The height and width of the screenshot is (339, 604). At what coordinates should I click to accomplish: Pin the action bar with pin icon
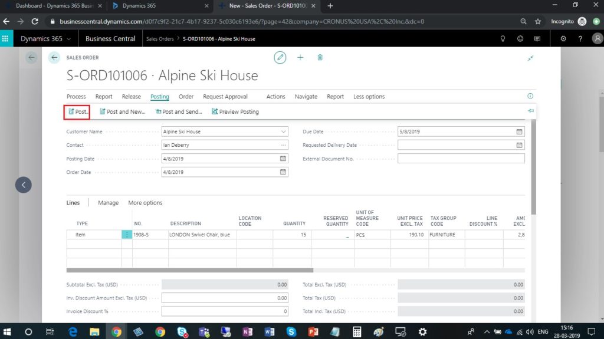(531, 111)
